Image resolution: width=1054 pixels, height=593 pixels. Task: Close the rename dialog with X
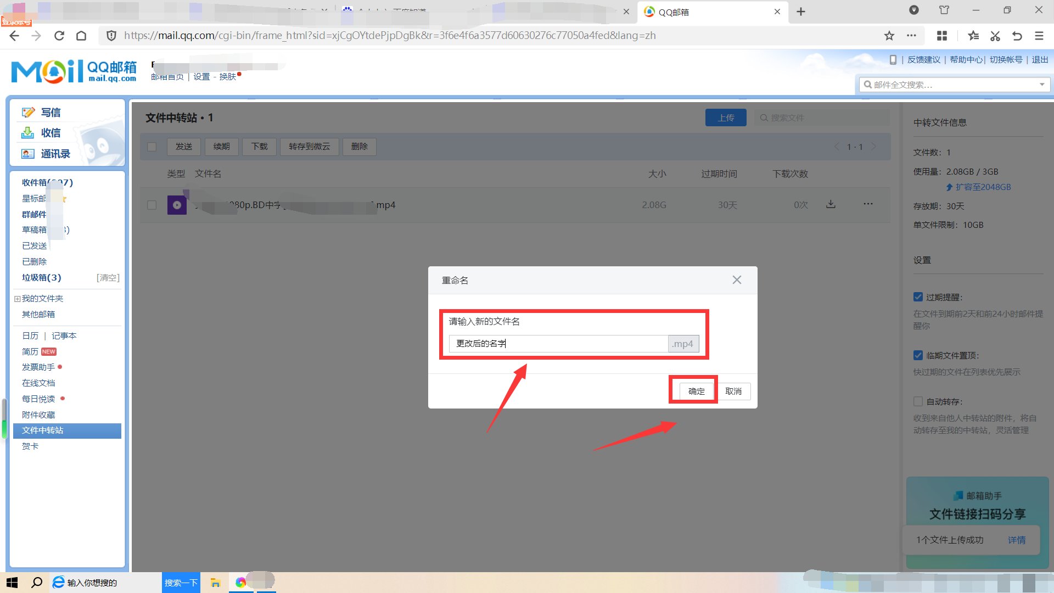click(737, 280)
